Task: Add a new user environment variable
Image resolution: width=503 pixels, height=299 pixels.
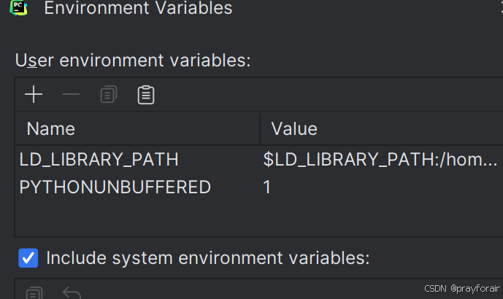Action: (x=34, y=95)
